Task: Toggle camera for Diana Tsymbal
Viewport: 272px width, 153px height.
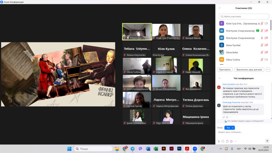Action: (x=266, y=45)
